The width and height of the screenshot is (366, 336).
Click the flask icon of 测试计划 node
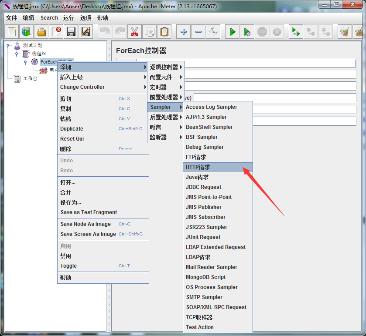pos(17,45)
